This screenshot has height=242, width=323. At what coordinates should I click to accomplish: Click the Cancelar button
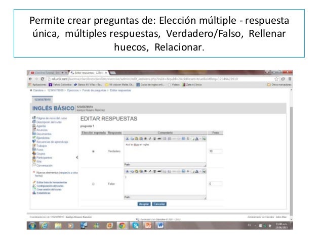[x=159, y=204]
